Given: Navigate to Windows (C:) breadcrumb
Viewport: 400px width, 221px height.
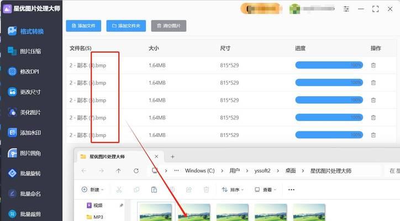Looking at the screenshot, I should (x=200, y=171).
